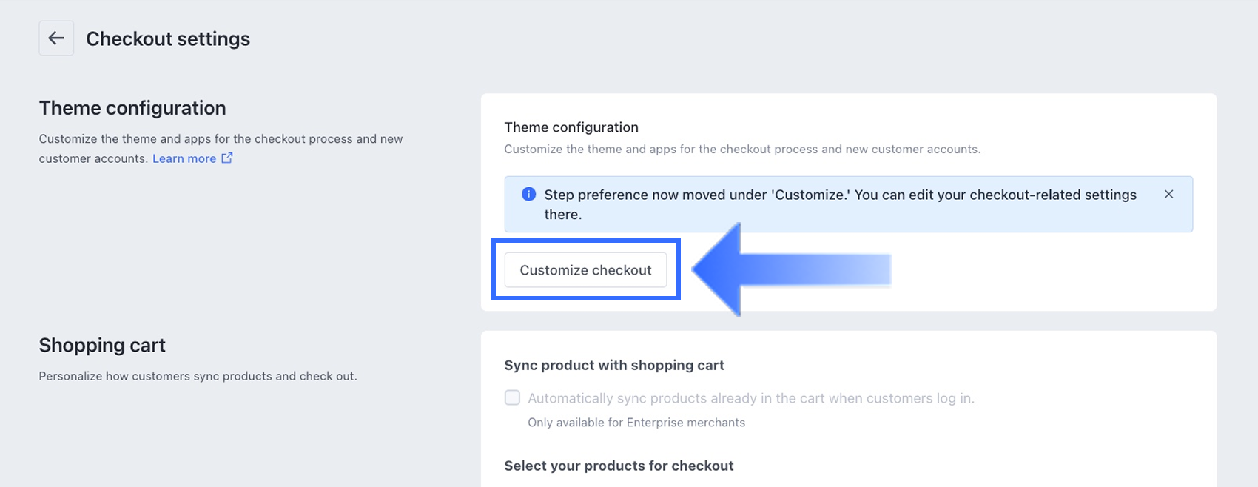Screen dimensions: 1258x487
Task: Click the Sync product with shopping cart heading
Action: pyautogui.click(x=614, y=365)
